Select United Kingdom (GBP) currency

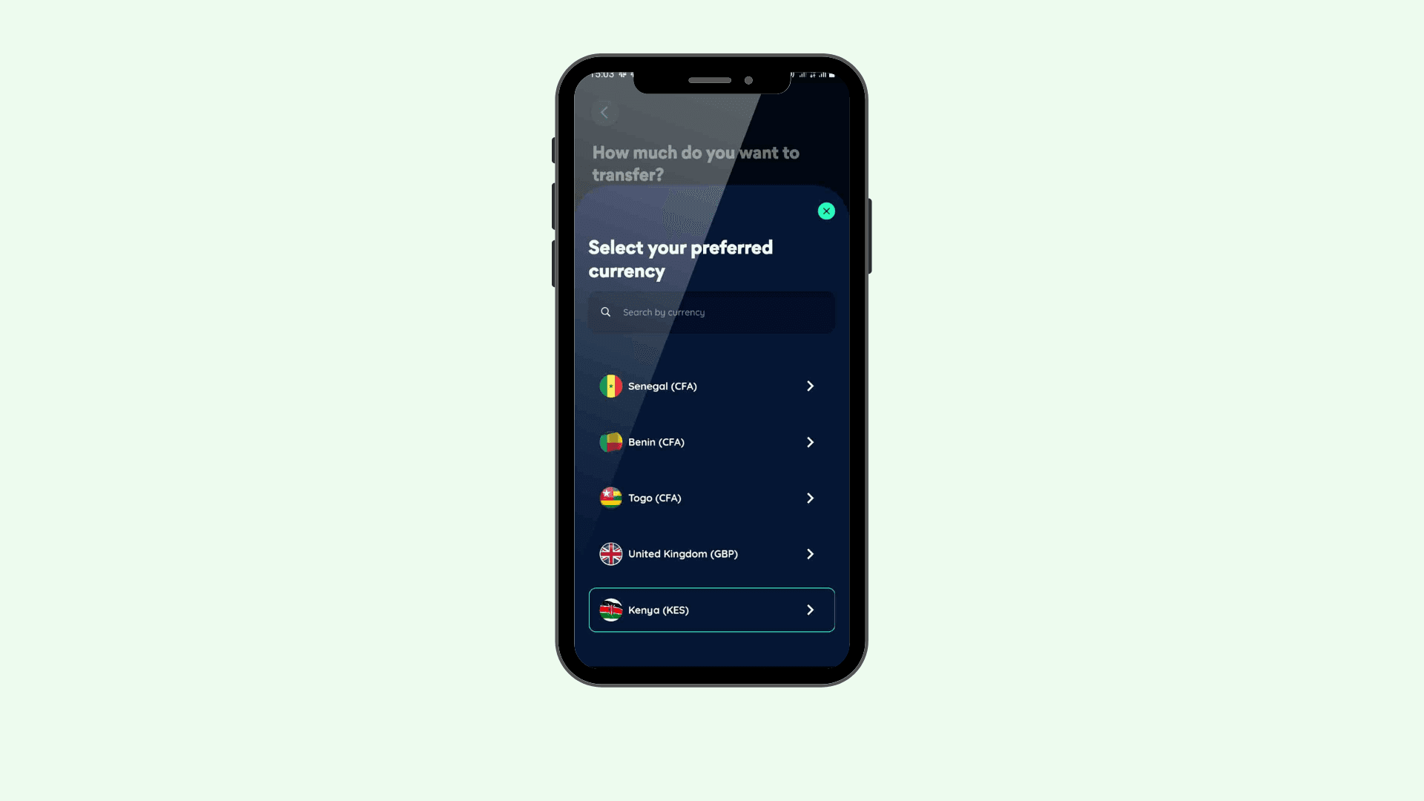click(x=711, y=553)
